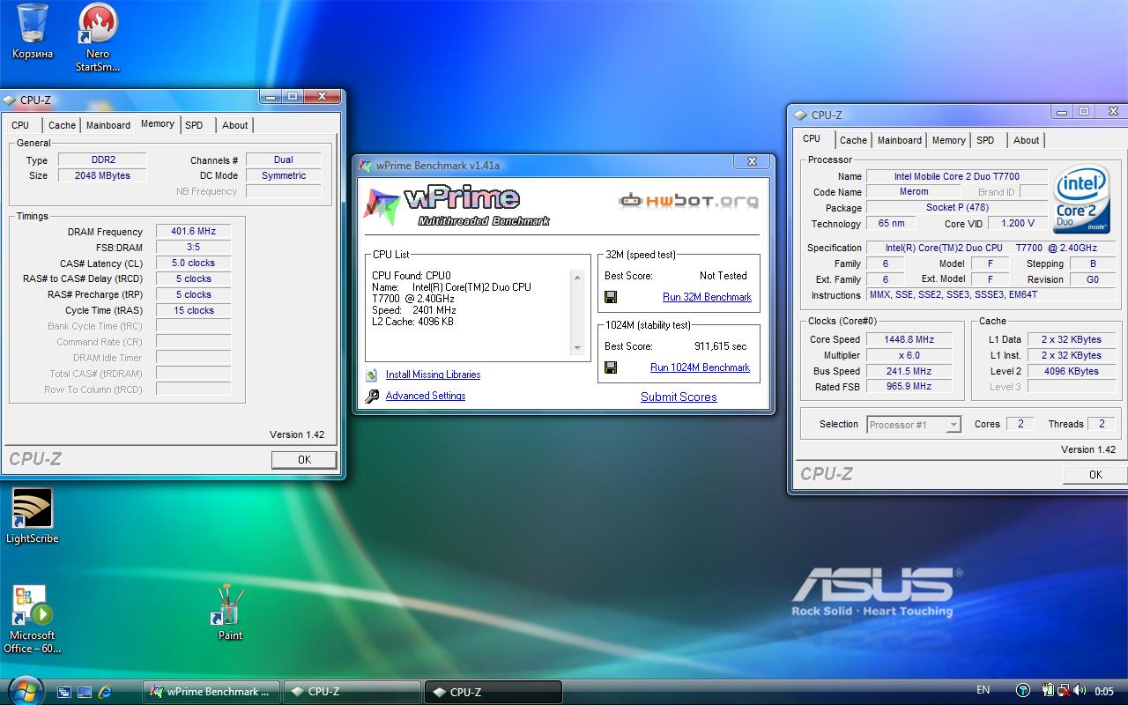The image size is (1128, 705).
Task: Open About tab in right CPU-Z window
Action: 1026,140
